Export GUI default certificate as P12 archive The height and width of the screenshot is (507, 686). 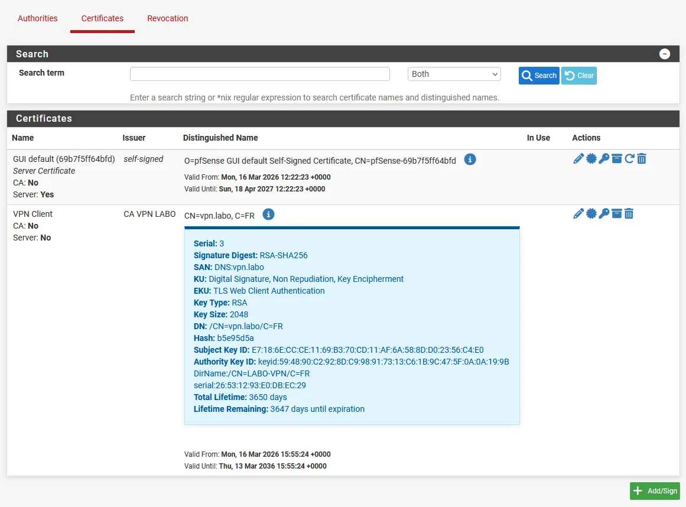coord(617,158)
